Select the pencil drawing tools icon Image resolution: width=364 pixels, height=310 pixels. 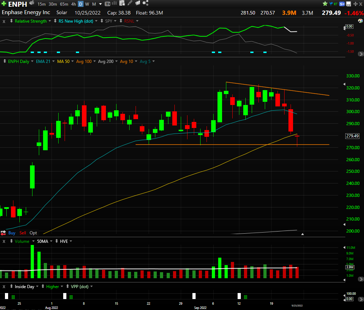coord(130,3)
